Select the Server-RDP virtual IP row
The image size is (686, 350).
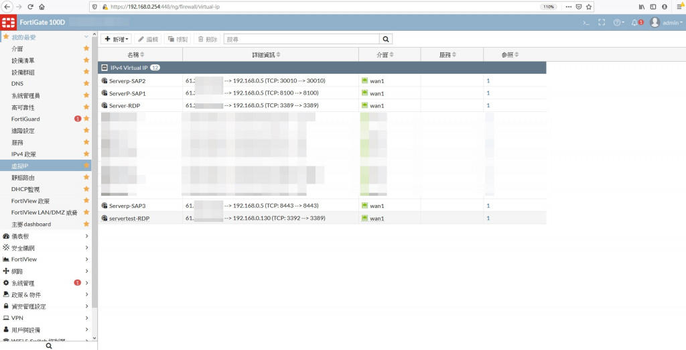322,105
